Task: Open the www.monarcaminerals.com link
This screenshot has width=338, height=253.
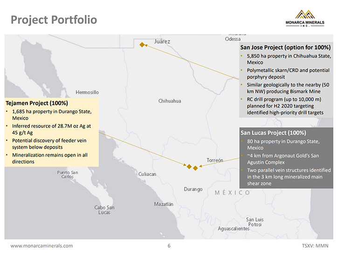Action: (41, 246)
